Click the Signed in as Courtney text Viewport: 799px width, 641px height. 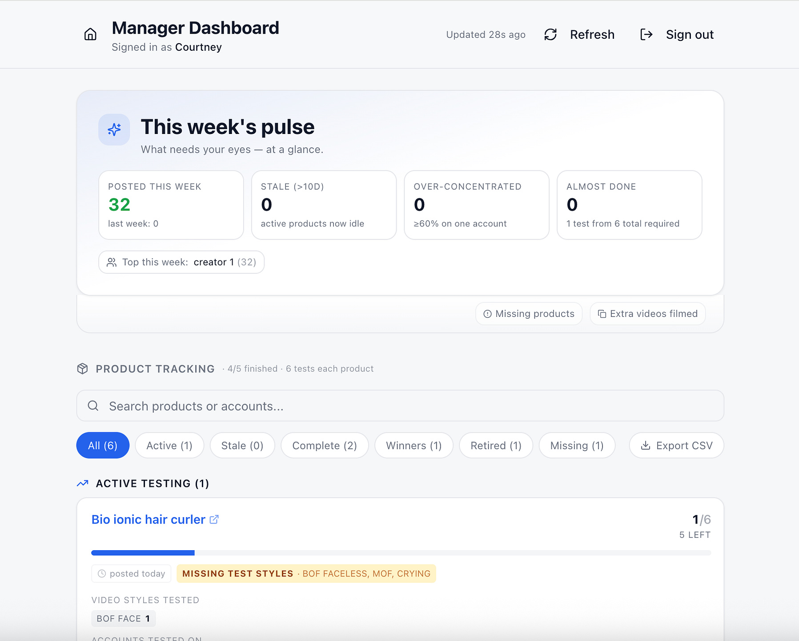point(167,47)
